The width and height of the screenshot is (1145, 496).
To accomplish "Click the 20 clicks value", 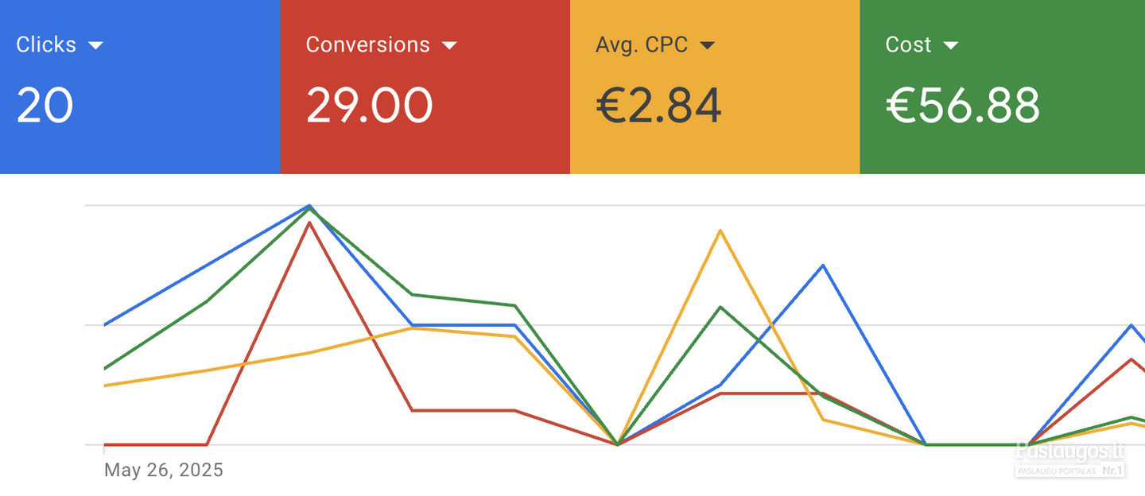I will tap(45, 106).
